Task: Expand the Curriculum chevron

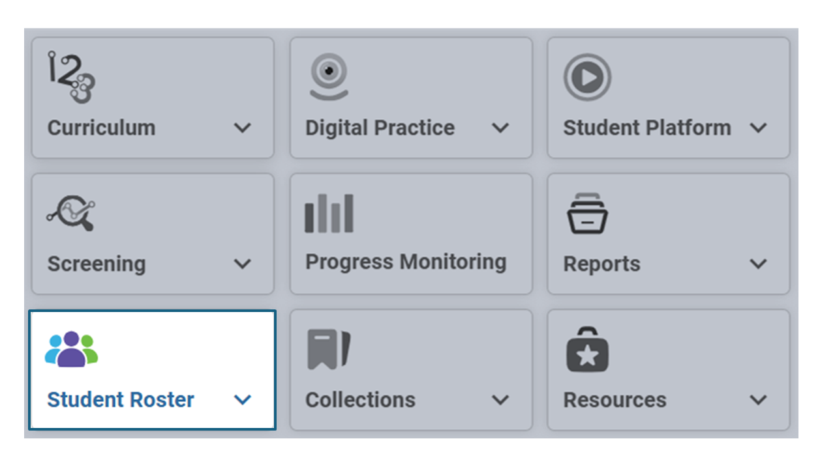Action: click(x=243, y=128)
